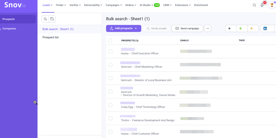Filter by green valid email status dot
The image size is (276, 138).
pos(240,28)
